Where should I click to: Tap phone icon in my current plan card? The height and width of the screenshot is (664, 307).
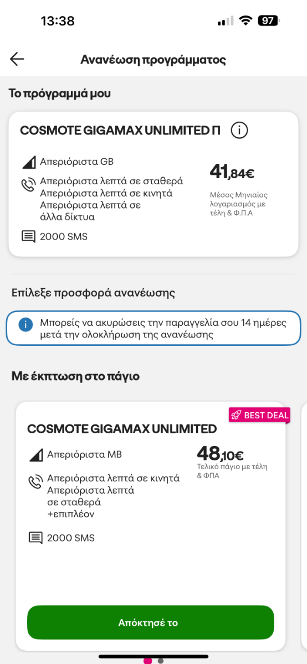coord(29,185)
